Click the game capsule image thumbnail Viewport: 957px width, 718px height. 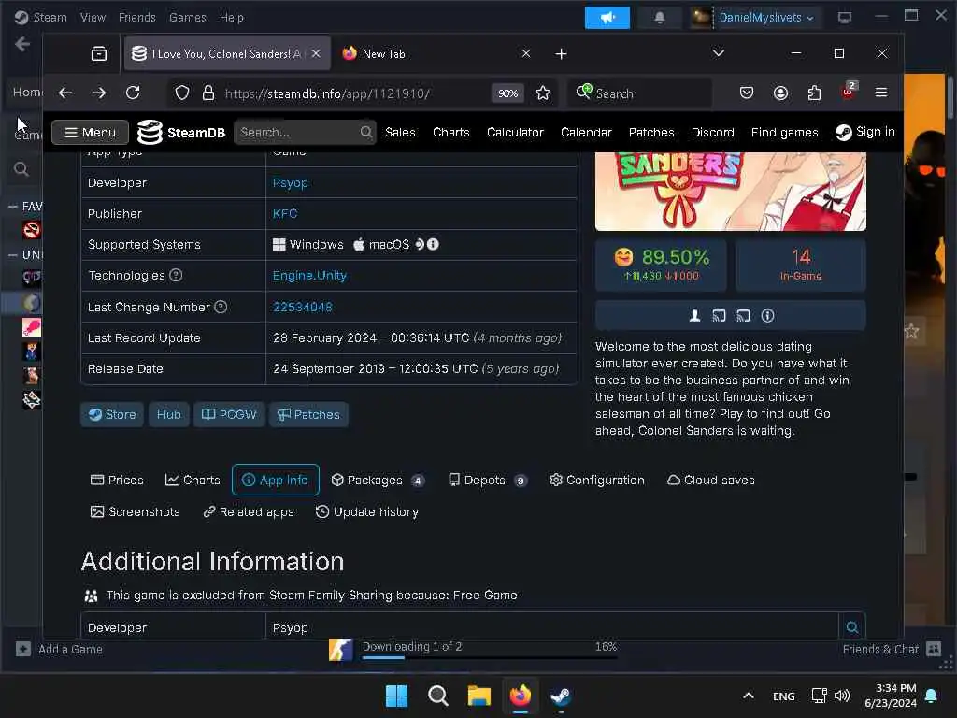731,192
